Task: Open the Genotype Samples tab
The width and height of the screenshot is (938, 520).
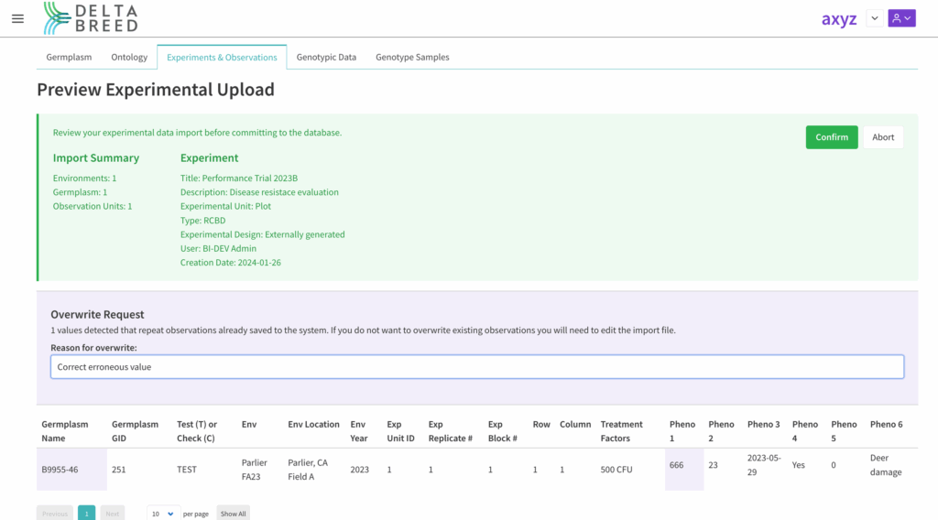Action: [x=412, y=57]
